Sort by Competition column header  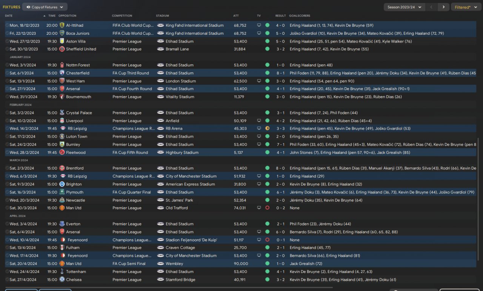122,16
